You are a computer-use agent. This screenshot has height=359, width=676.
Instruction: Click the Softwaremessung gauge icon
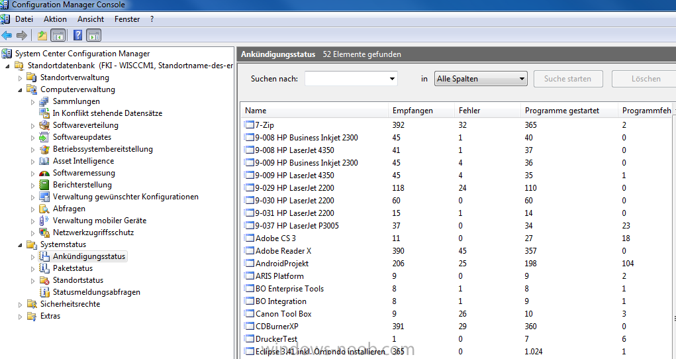pos(44,173)
